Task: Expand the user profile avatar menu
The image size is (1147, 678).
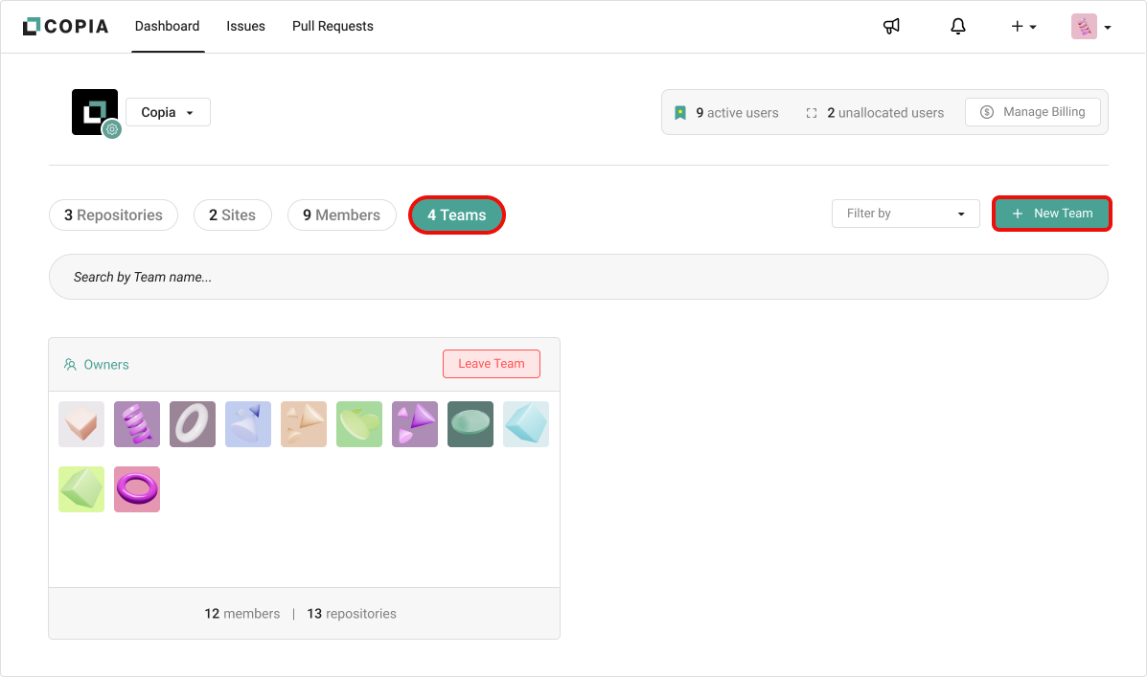Action: [1090, 27]
